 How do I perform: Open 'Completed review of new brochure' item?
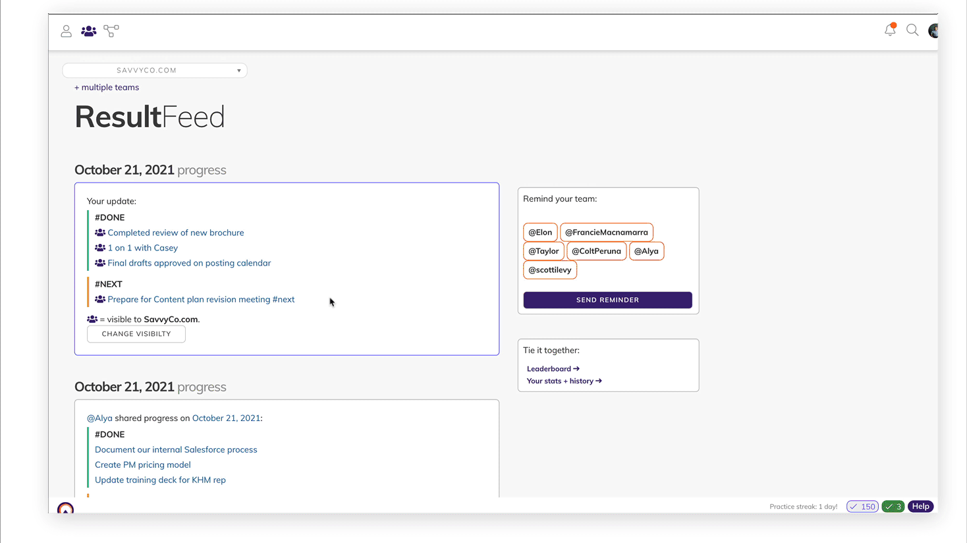[176, 233]
